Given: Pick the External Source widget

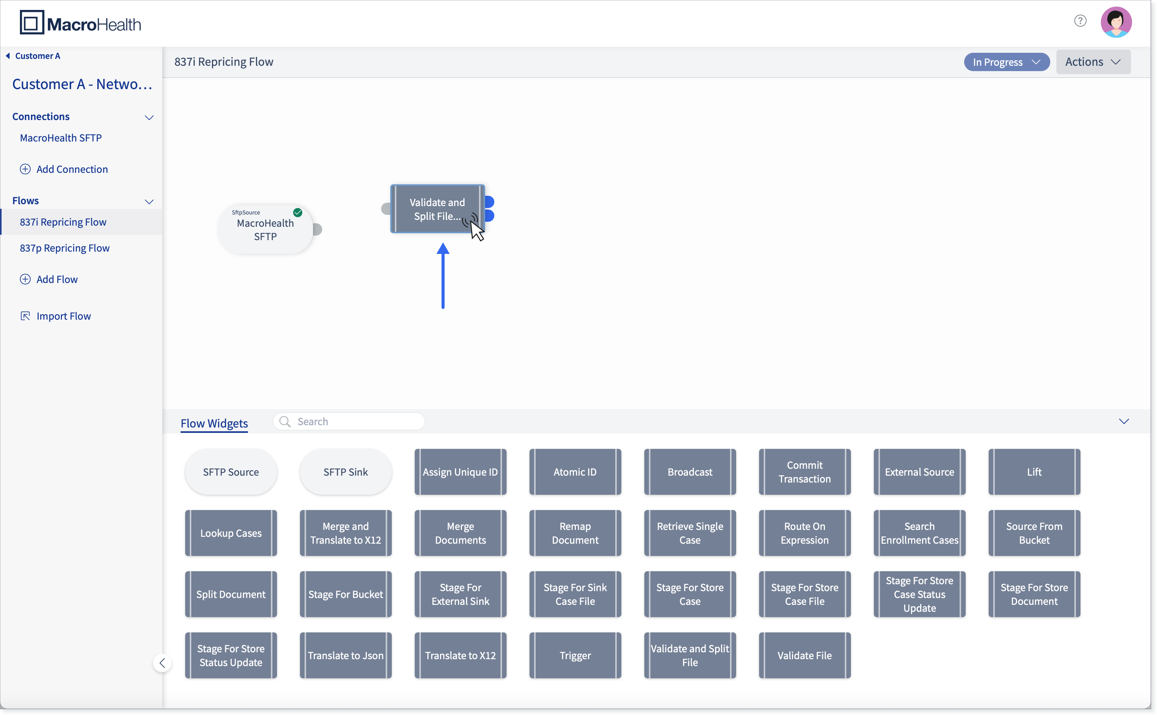Looking at the screenshot, I should tap(919, 472).
